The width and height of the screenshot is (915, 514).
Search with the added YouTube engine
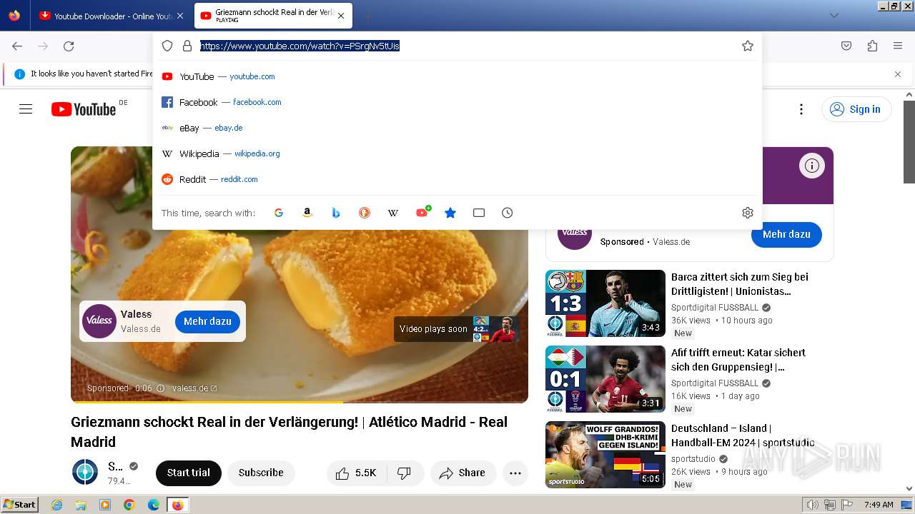tap(422, 213)
